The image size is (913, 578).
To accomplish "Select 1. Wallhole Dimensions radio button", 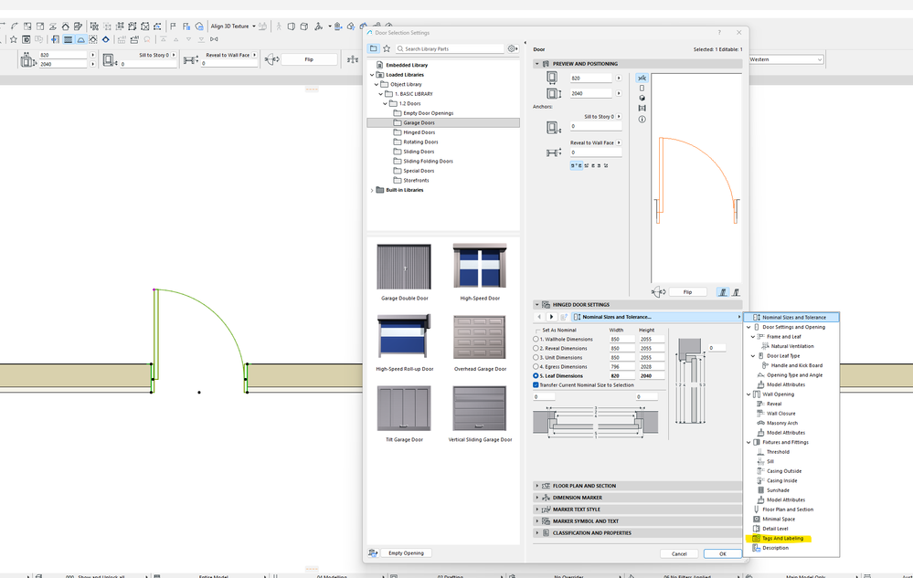I will tap(536, 339).
